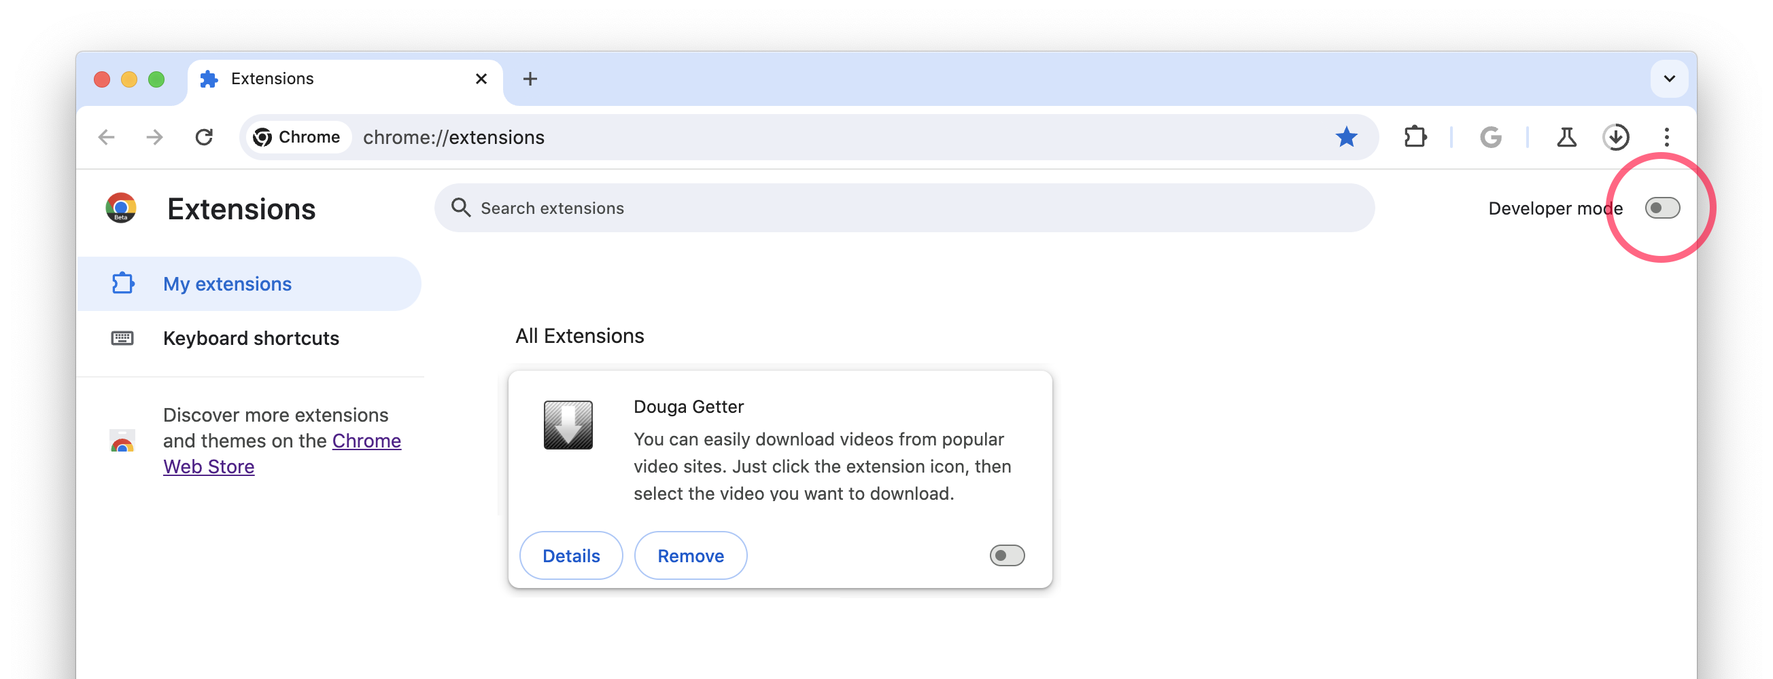Viewport: 1773px width, 679px height.
Task: Click the G search engine icon
Action: pos(1491,136)
